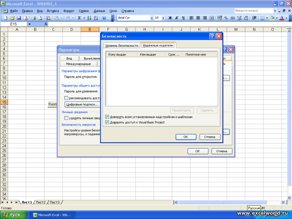This screenshot has height=219, width=292.
Task: Open the Вставка menu
Action: [x=53, y=11]
